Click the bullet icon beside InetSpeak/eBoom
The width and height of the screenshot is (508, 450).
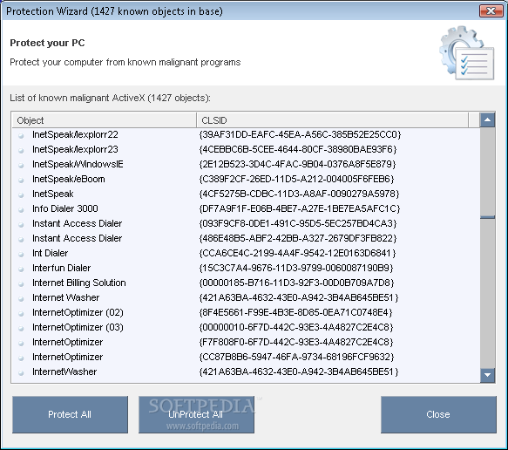pos(21,180)
